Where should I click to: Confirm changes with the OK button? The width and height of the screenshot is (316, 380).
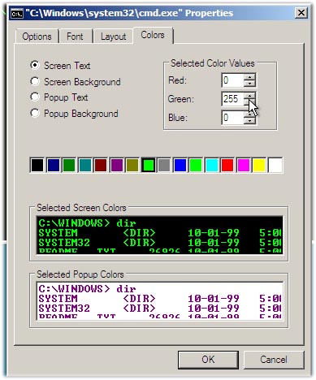[208, 360]
